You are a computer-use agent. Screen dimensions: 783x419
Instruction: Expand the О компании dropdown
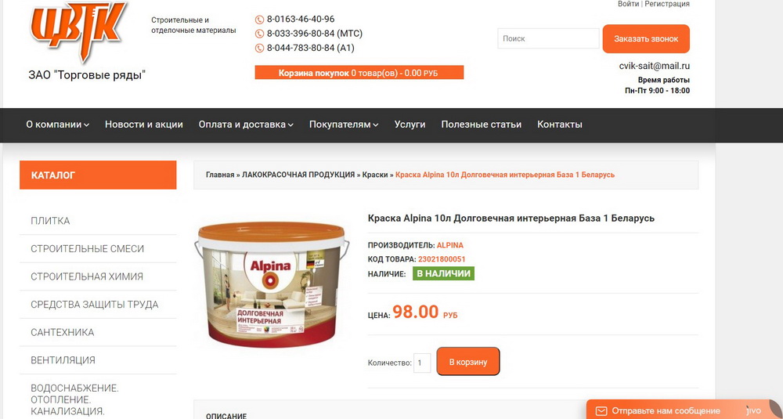(x=57, y=125)
